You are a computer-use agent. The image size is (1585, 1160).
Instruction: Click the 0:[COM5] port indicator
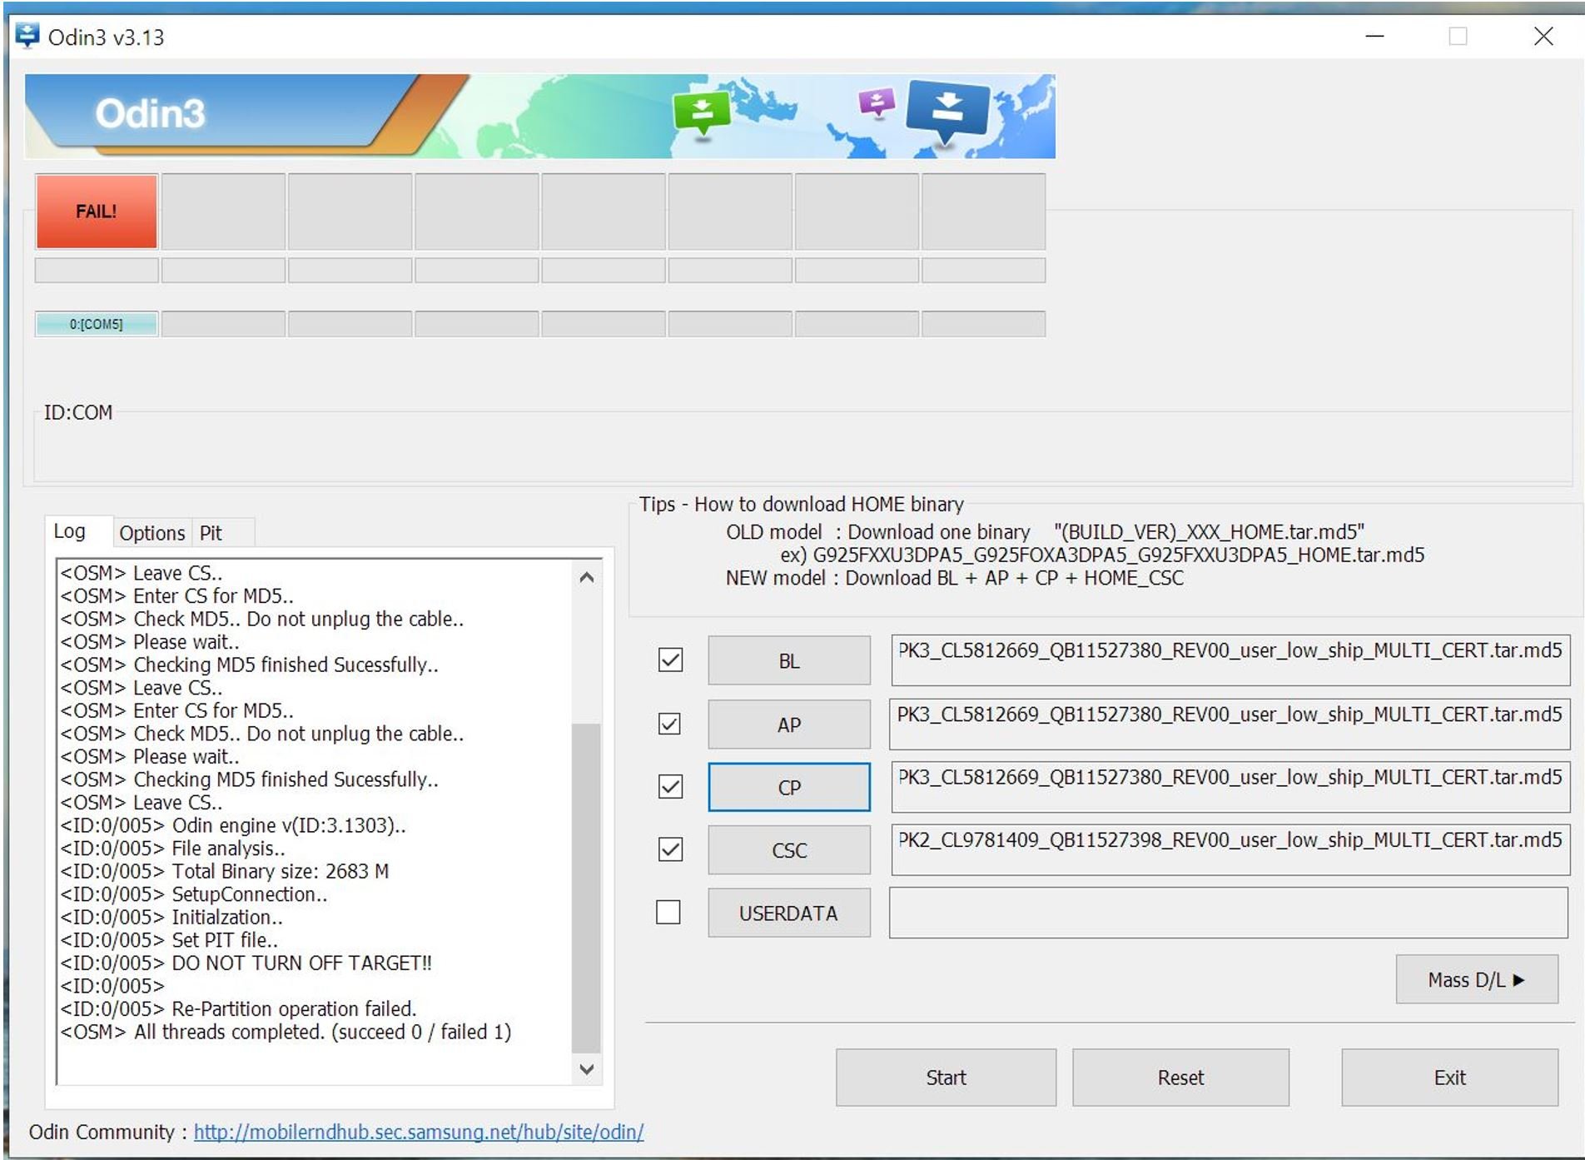tap(97, 324)
